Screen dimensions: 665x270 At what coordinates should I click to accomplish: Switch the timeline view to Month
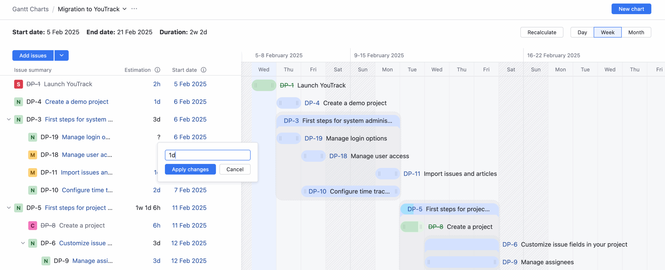(x=636, y=32)
